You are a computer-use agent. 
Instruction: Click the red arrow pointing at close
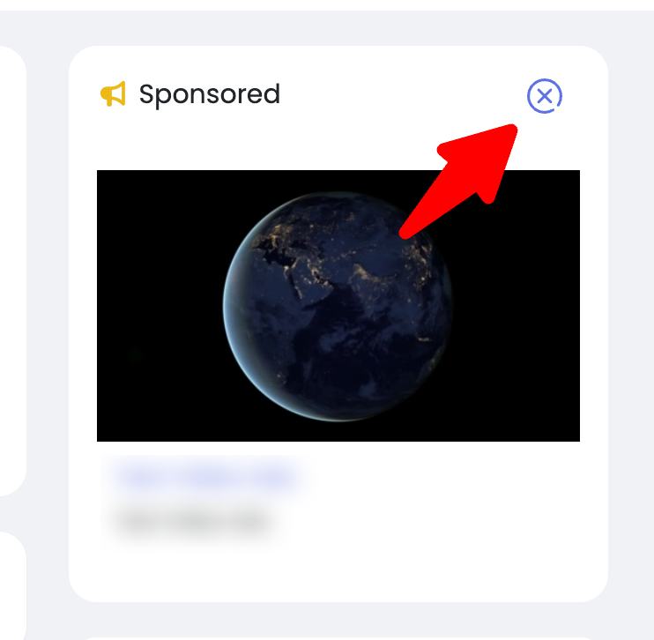point(458,182)
